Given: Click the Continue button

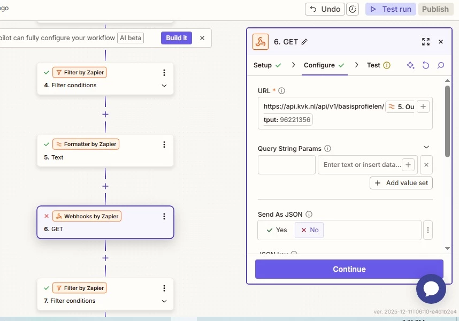Looking at the screenshot, I should coord(349,269).
